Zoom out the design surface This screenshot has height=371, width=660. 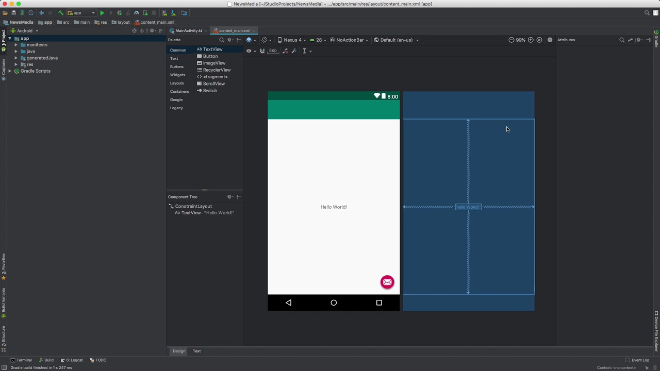pyautogui.click(x=511, y=40)
